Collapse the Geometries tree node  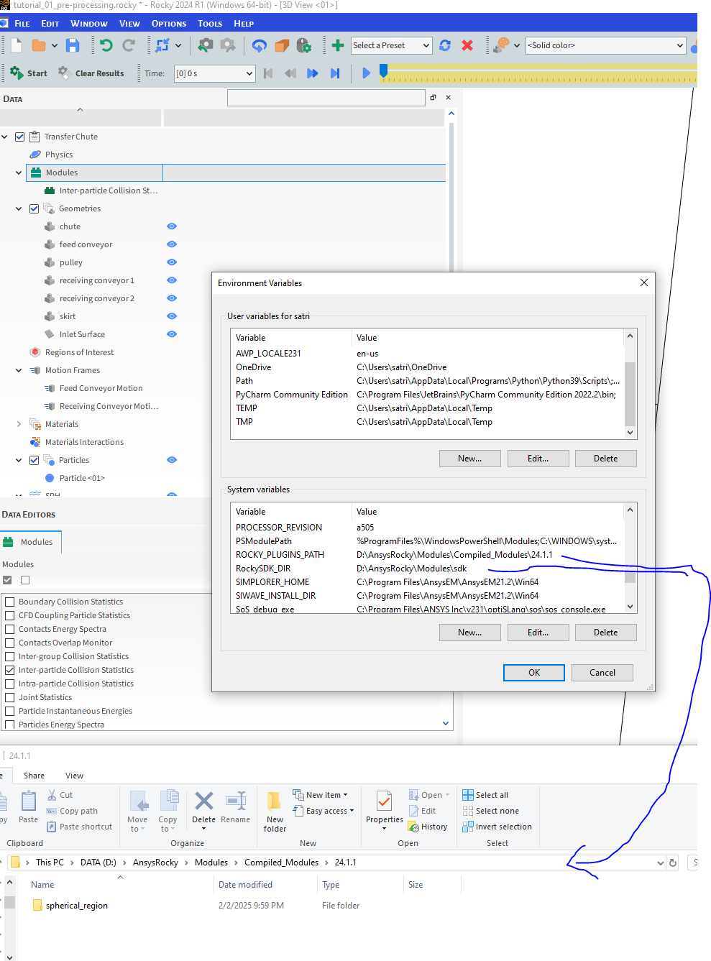click(x=19, y=208)
